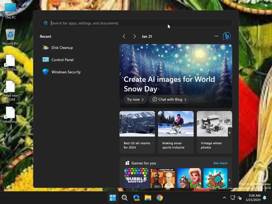The image size is (272, 204).
Task: Open World Snow Day AI images banner
Action: pos(176,76)
